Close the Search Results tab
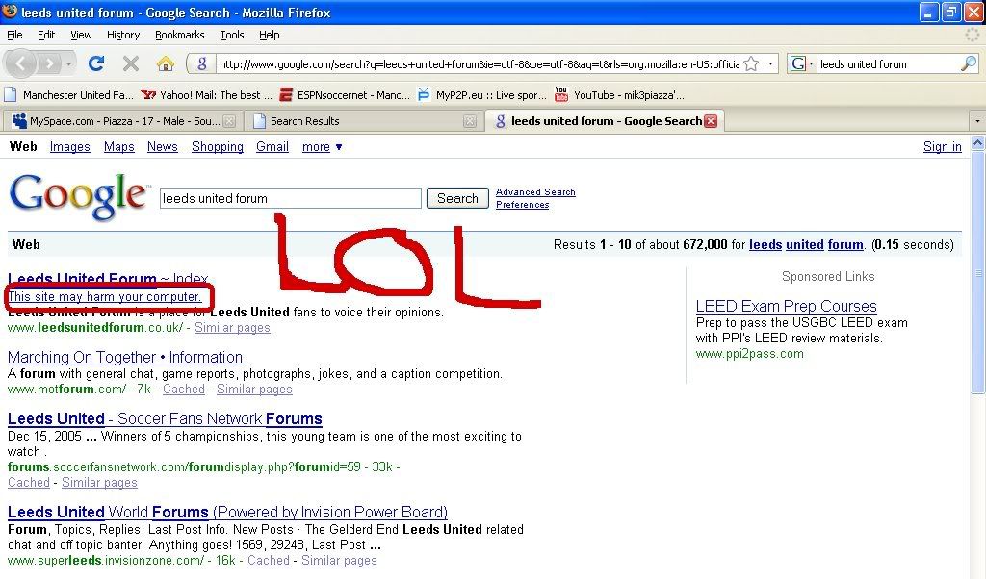This screenshot has height=579, width=986. pyautogui.click(x=469, y=121)
